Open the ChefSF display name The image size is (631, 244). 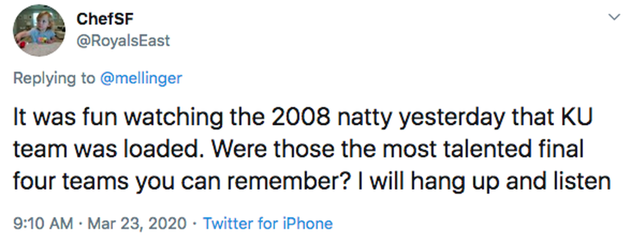point(105,19)
